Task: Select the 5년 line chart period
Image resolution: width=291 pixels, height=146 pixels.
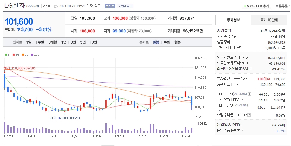Action: 83,42
